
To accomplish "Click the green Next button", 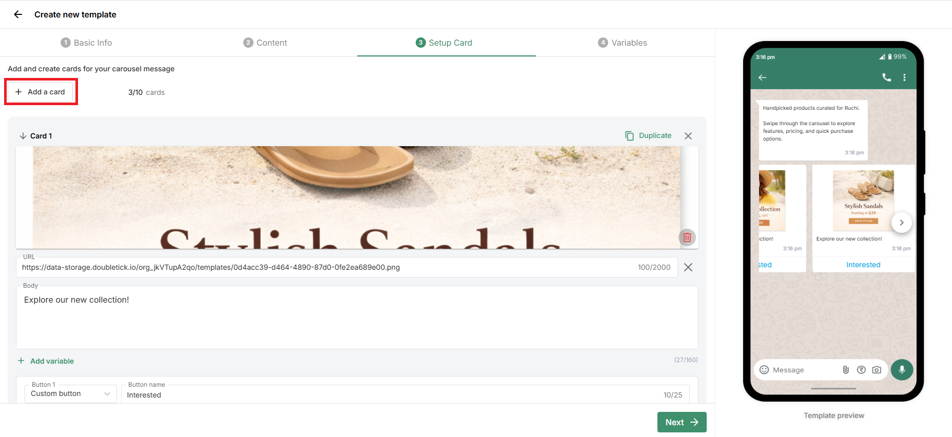I will [x=682, y=422].
